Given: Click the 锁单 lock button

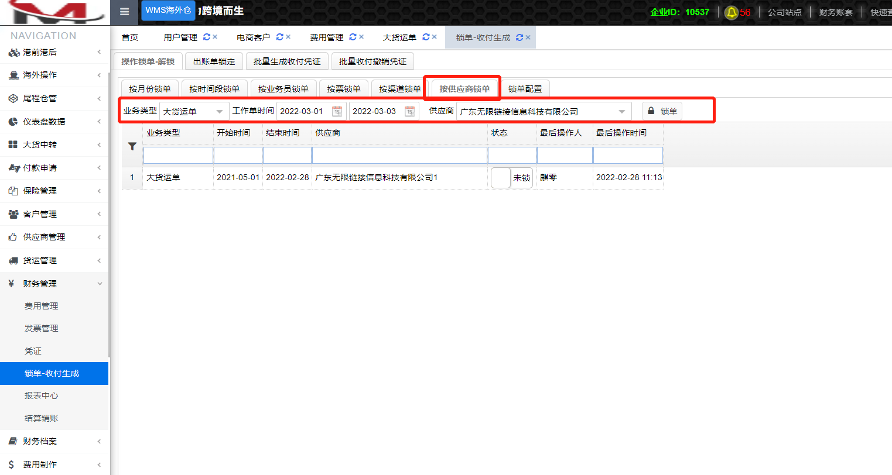Looking at the screenshot, I should pyautogui.click(x=662, y=111).
